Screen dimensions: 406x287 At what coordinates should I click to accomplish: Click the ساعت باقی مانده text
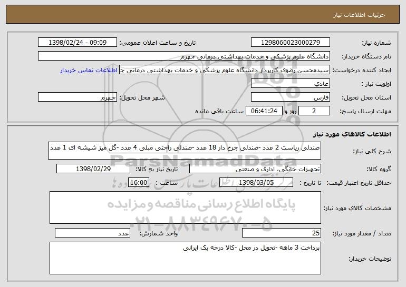point(219,111)
